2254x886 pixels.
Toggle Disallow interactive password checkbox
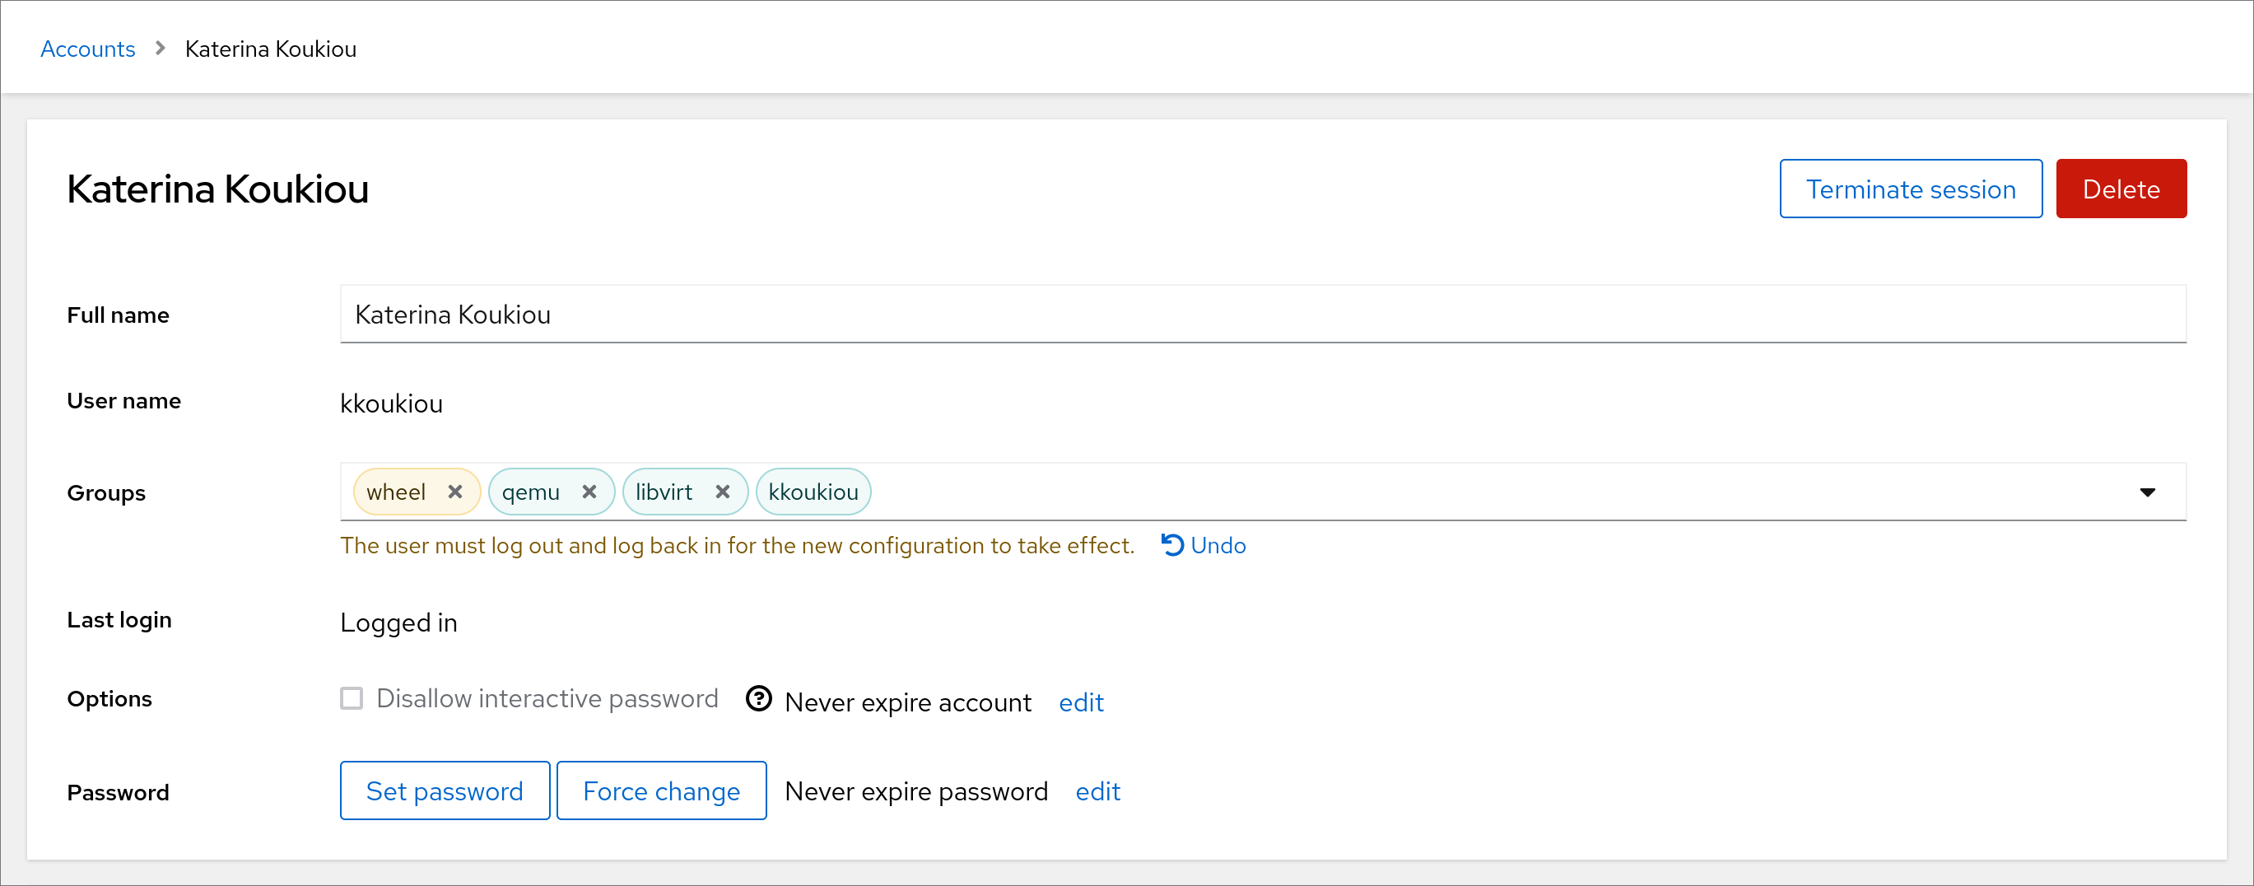click(x=352, y=698)
